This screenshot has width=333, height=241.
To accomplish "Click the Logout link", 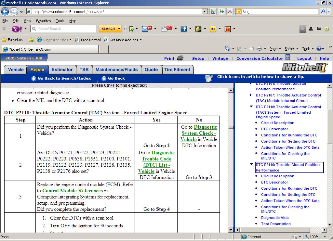I will (x=304, y=58).
